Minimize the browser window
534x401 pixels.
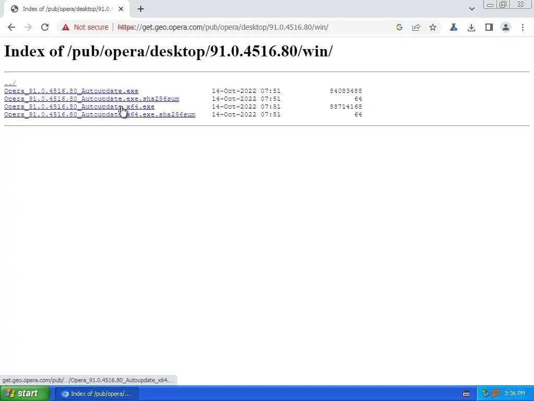pos(490,5)
